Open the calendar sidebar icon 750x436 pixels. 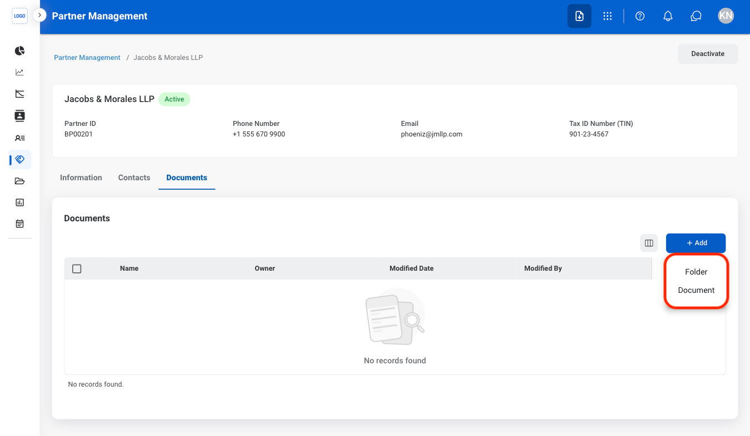[20, 224]
